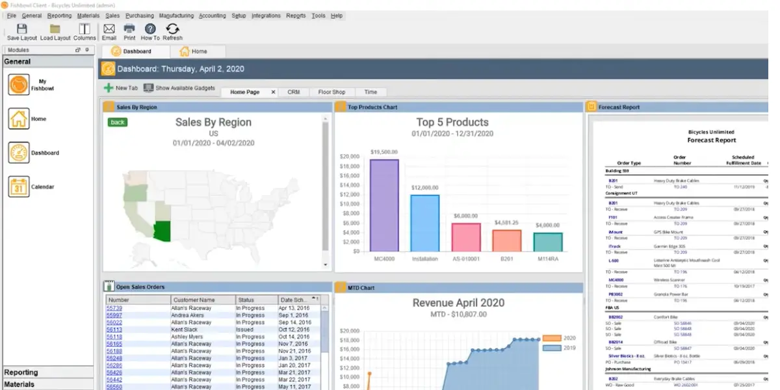
Task: Click the Save Layout toolbar icon
Action: click(22, 29)
